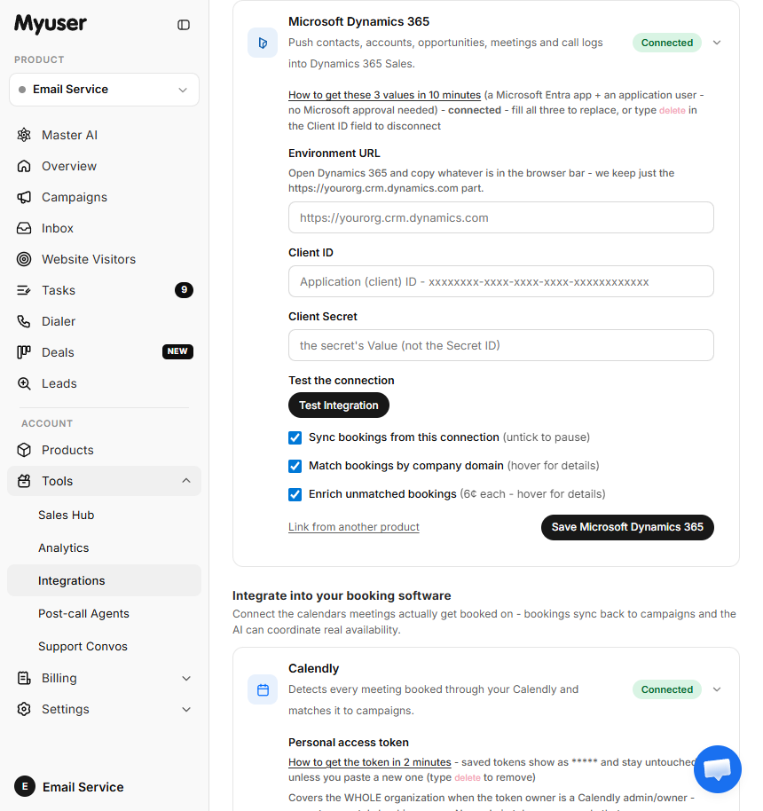Open 'How to get the token in 2 minutes'
This screenshot has width=763, height=811.
point(370,762)
